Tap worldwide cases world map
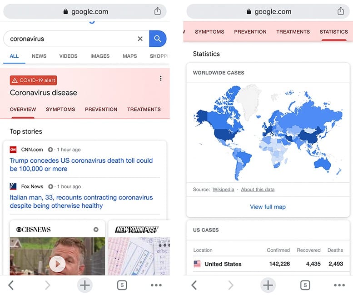This screenshot has height=295, width=353. coord(268,133)
